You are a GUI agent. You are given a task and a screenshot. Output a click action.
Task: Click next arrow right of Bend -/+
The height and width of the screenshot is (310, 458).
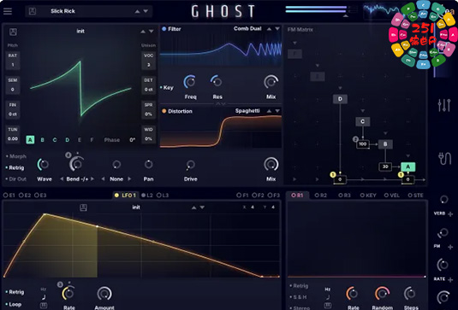[92, 178]
